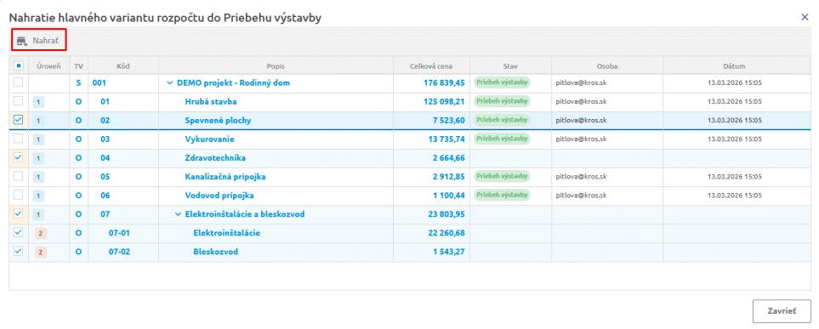Uncheck the Zdravotechnika row checkbox
This screenshot has width=819, height=329.
point(18,158)
